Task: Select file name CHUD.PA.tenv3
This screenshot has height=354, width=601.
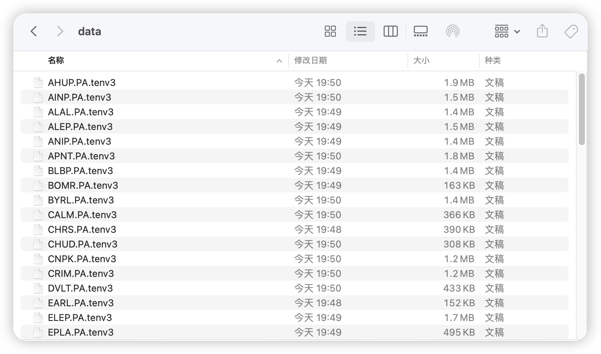Action: 83,244
